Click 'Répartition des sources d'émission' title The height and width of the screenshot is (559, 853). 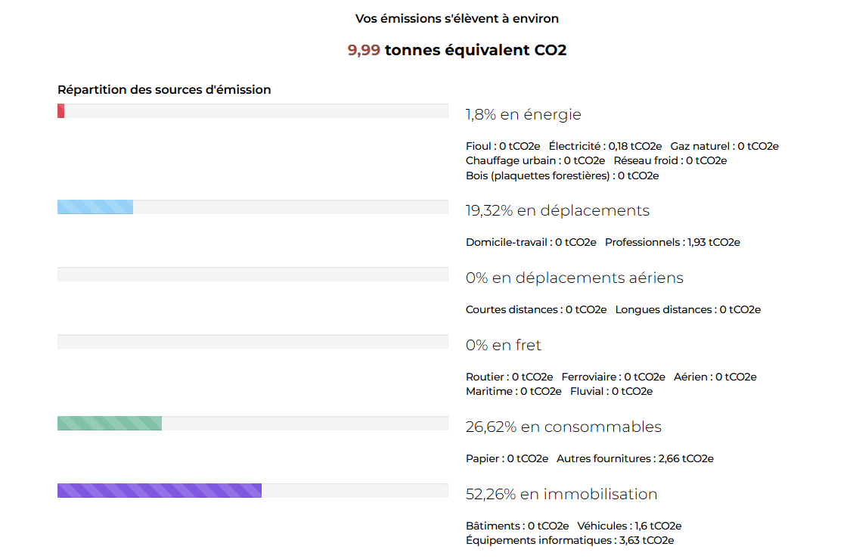[x=164, y=89]
